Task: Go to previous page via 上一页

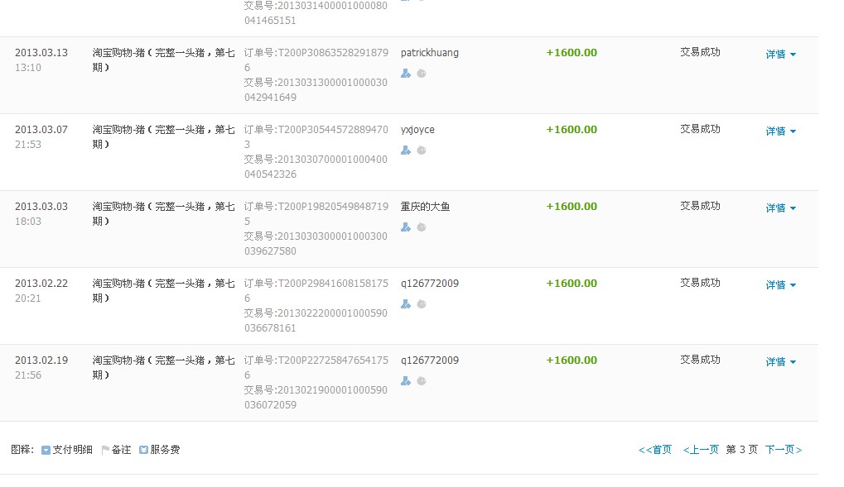Action: pyautogui.click(x=701, y=450)
